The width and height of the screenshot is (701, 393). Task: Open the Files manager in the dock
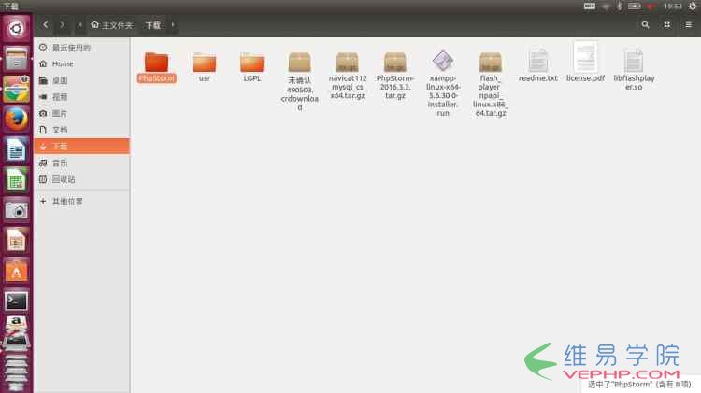[x=16, y=59]
